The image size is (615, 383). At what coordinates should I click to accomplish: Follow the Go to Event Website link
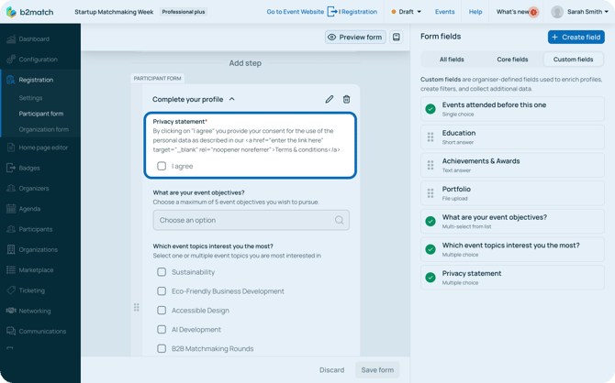(x=295, y=12)
